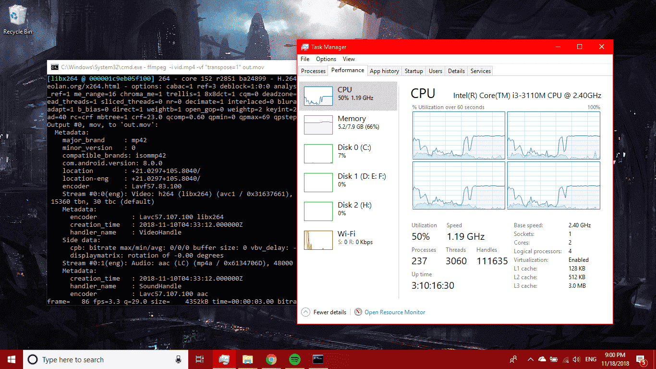
Task: Click the Base speed 2.40 GHz value
Action: pyautogui.click(x=580, y=225)
